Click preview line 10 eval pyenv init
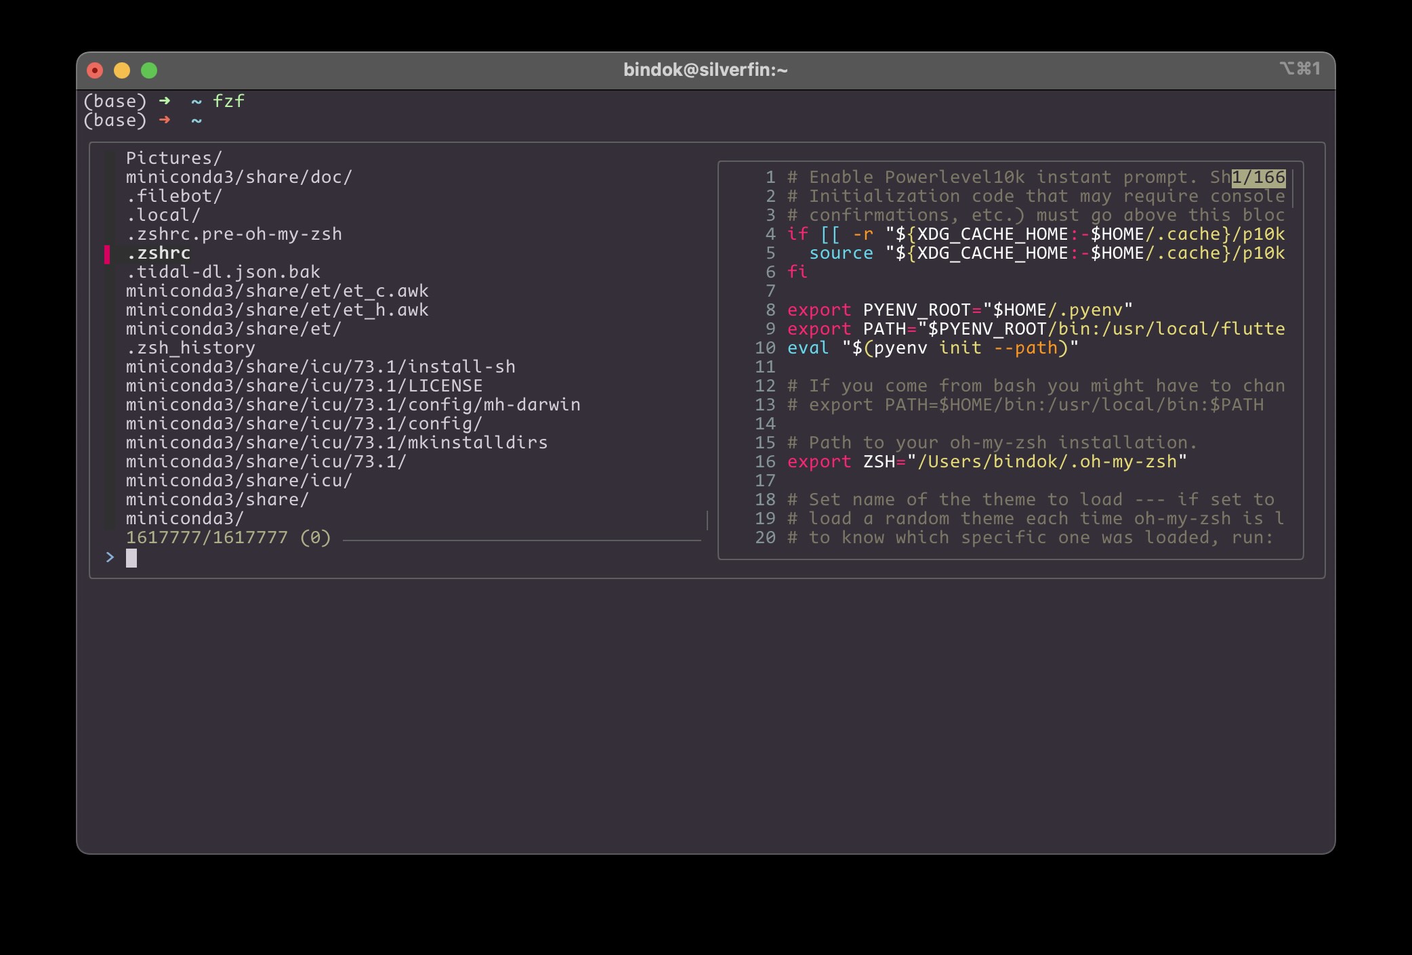The height and width of the screenshot is (955, 1412). [x=933, y=347]
